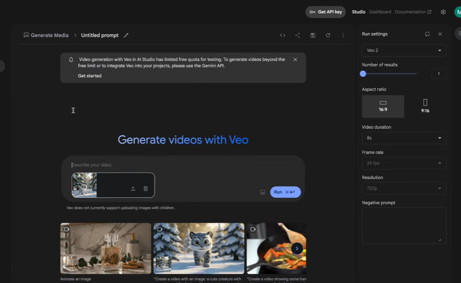
Task: Edit prompt title with pencil icon
Action: pos(126,35)
